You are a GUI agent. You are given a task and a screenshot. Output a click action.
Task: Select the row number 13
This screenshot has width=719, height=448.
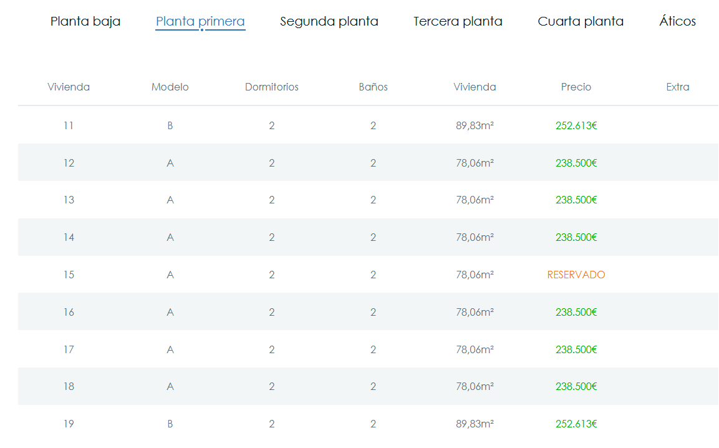click(69, 200)
